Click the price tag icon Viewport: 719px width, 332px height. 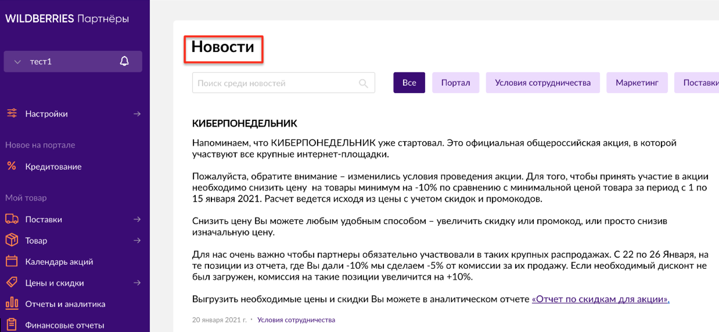(12, 282)
